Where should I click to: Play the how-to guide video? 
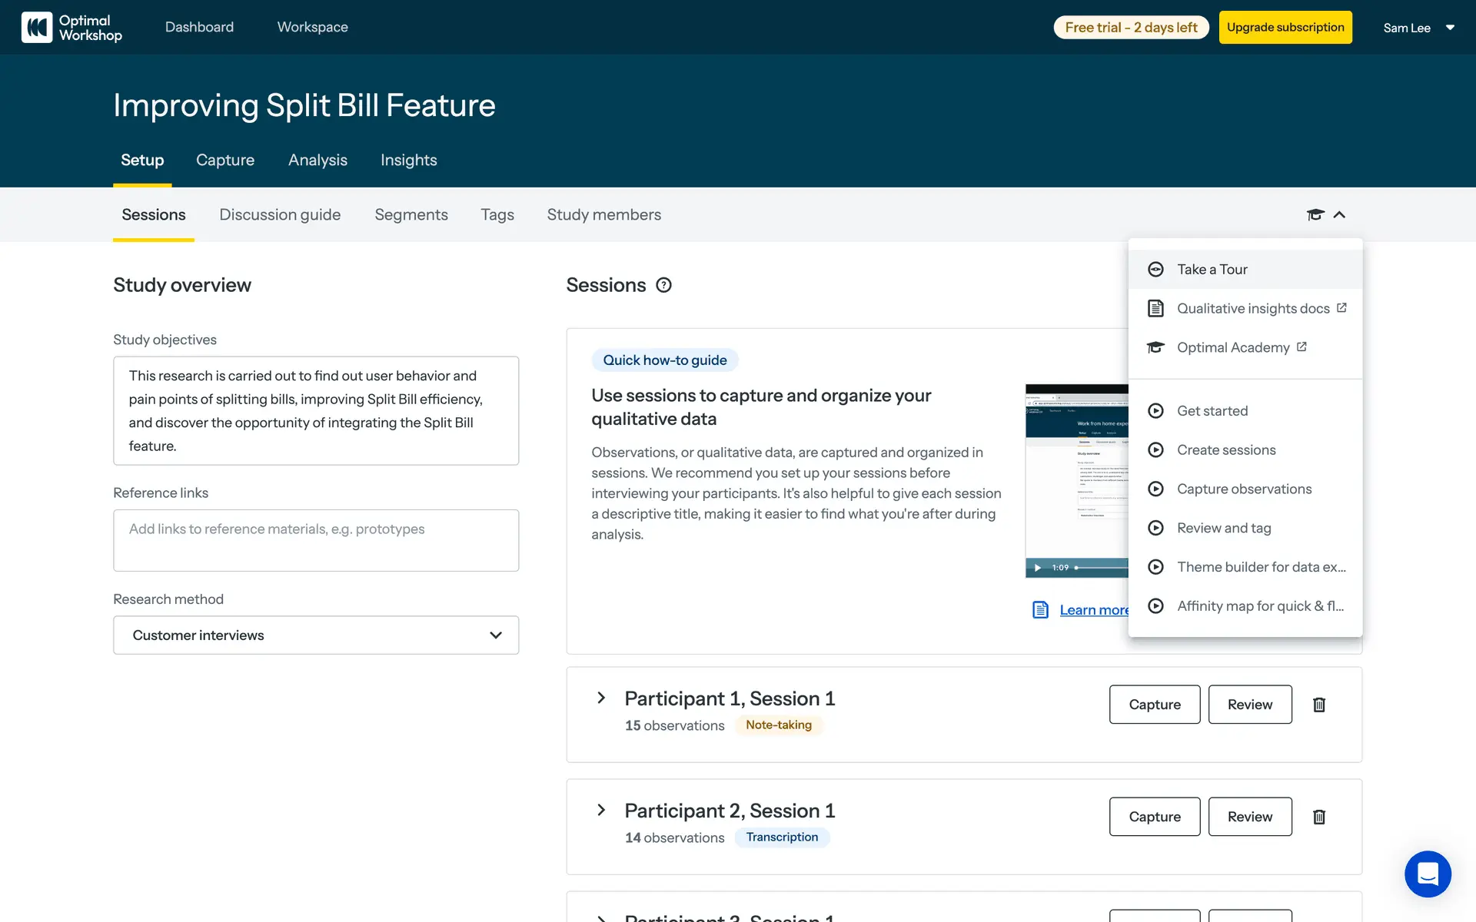click(x=1037, y=568)
